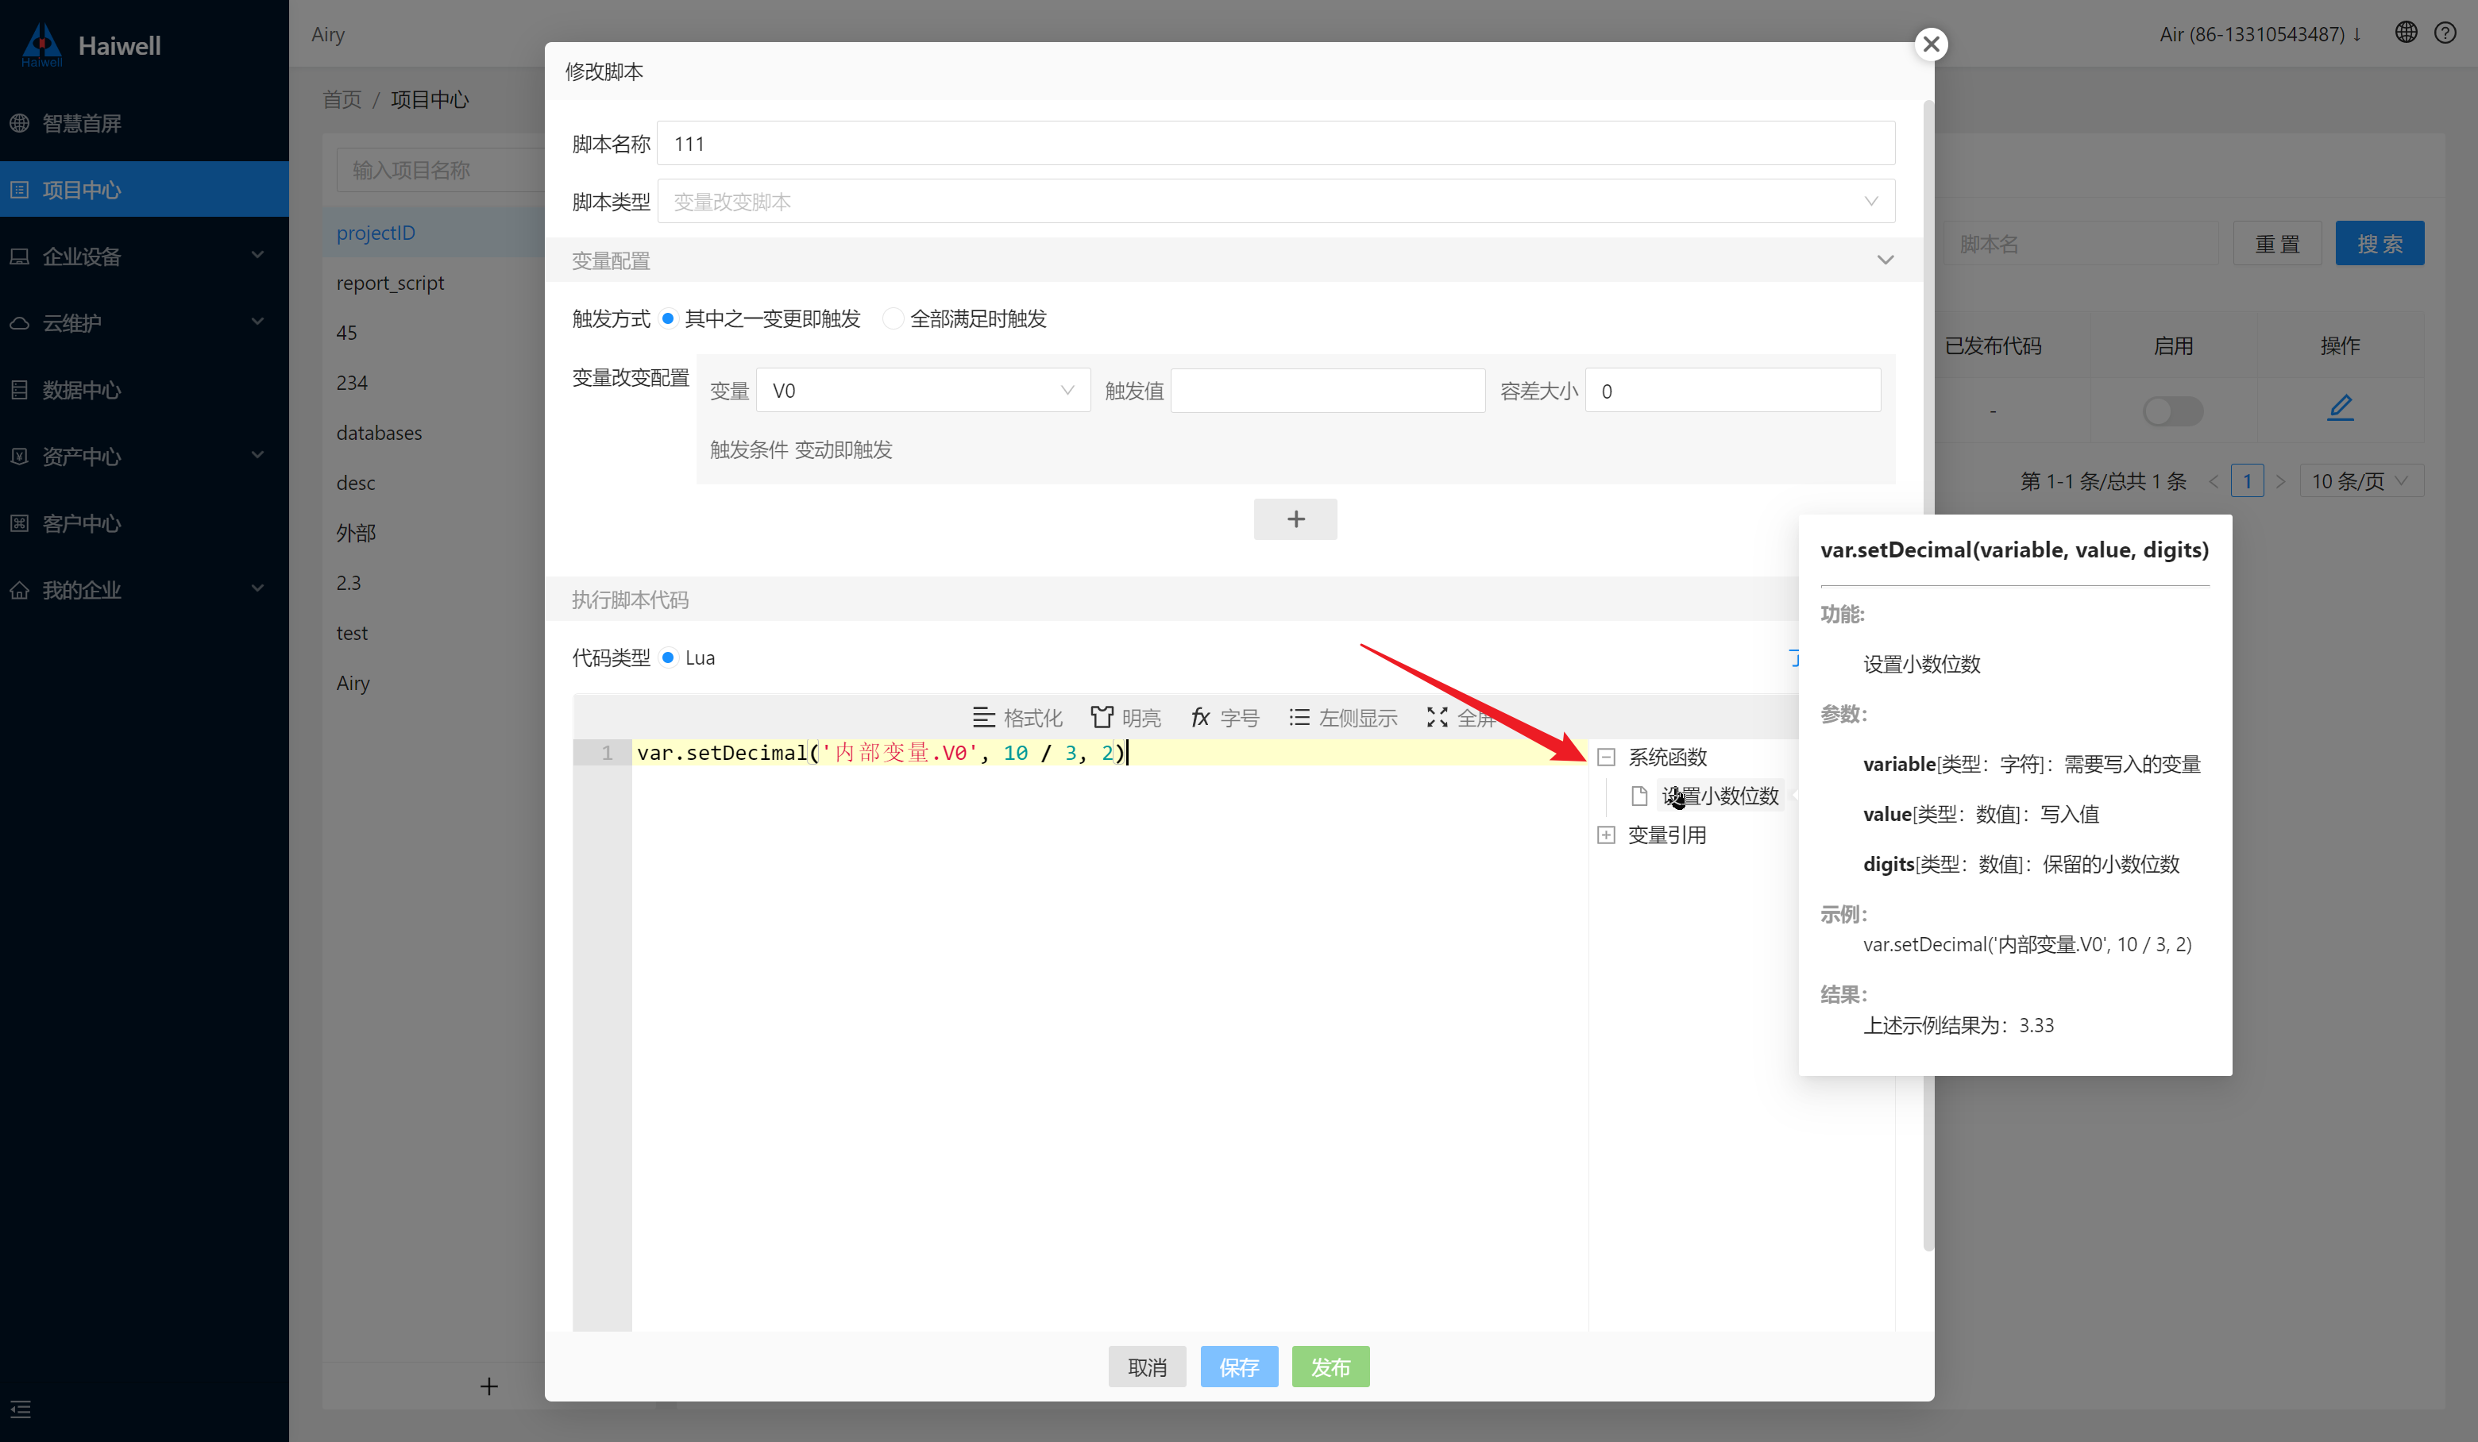Select the Lua code type radio
The width and height of the screenshot is (2478, 1442).
tap(668, 657)
